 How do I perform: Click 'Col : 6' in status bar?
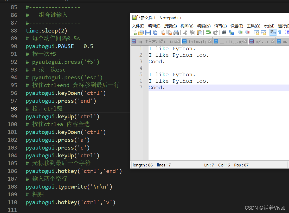pyautogui.click(x=224, y=165)
